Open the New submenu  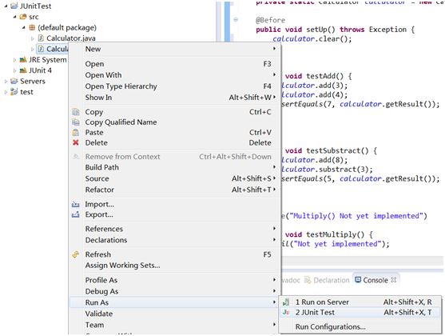pyautogui.click(x=174, y=49)
